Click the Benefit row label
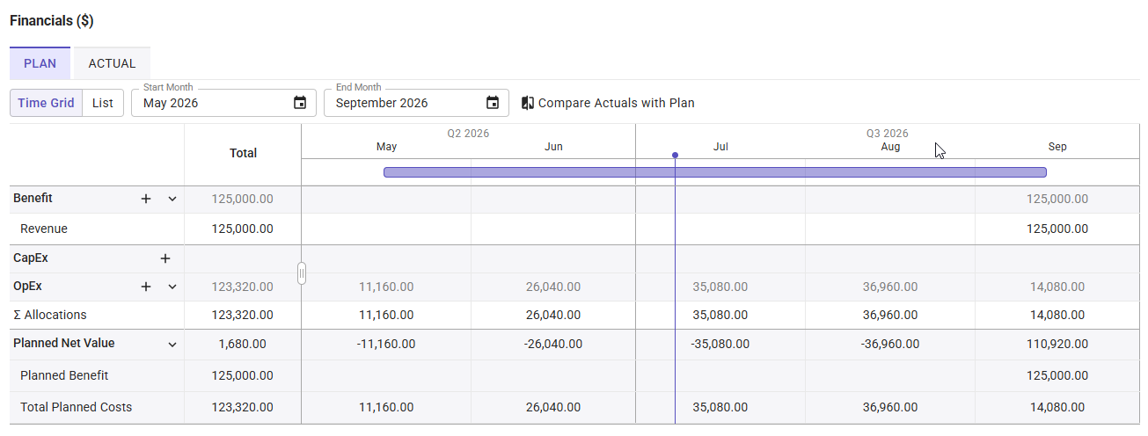 tap(33, 199)
